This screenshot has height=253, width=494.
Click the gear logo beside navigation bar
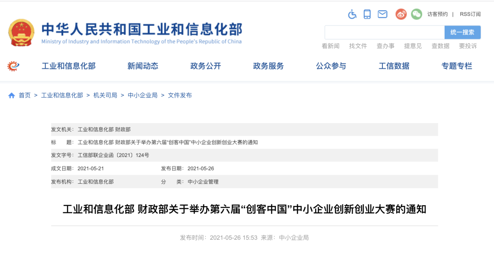(13, 66)
